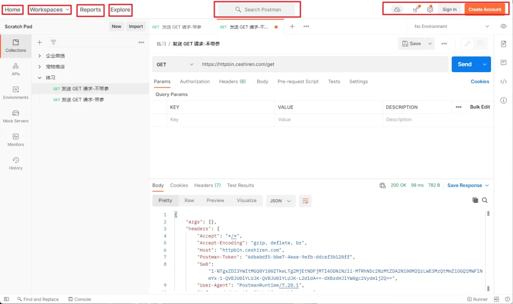Switch to the Authorization tab
Viewport: 513px width, 304px height.
tap(195, 82)
